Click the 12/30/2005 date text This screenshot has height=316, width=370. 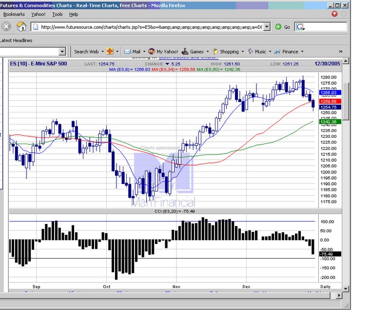click(327, 64)
